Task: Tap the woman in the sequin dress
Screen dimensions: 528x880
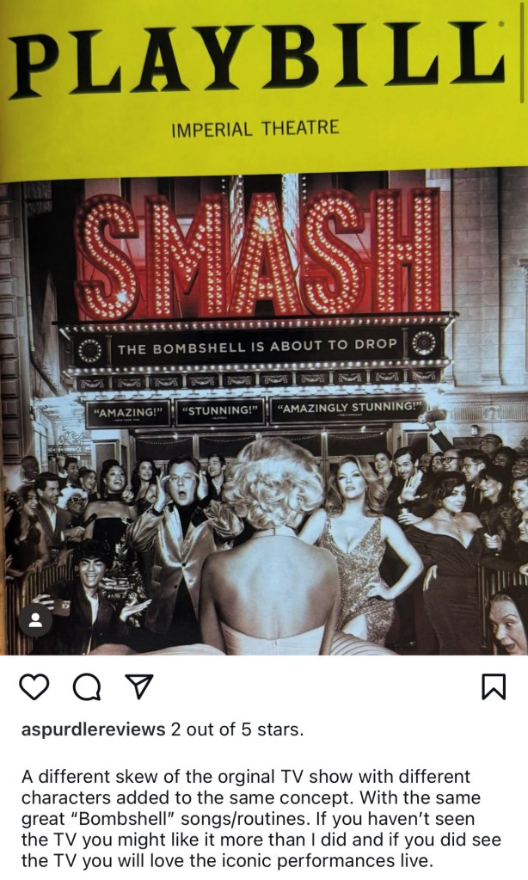Action: tap(365, 550)
